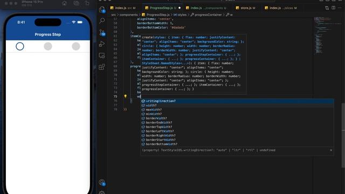Choose the borderWidth? suggestion

237,118
